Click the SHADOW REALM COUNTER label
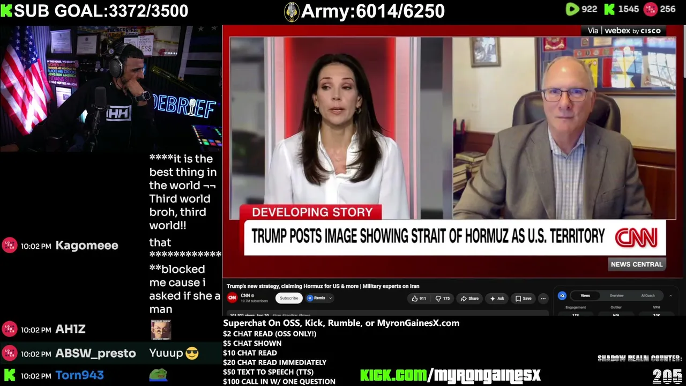The height and width of the screenshot is (386, 686). 640,358
